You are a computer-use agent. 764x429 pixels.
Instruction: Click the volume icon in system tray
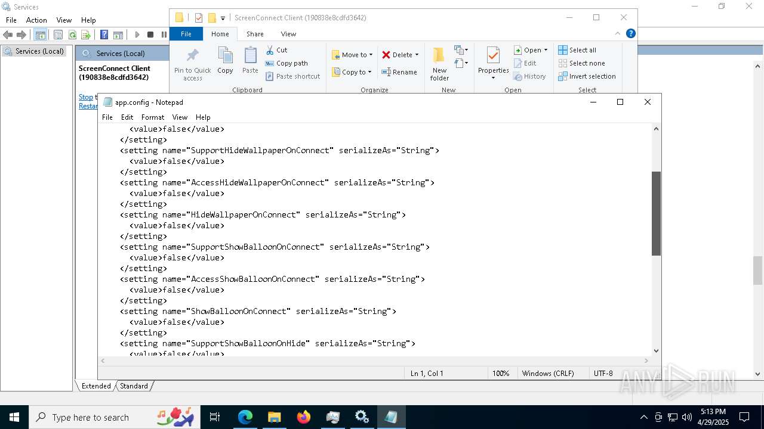coord(687,417)
